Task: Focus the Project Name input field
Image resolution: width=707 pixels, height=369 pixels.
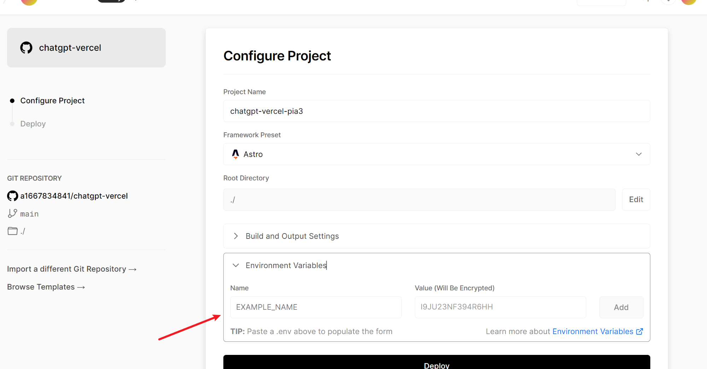Action: (x=437, y=111)
